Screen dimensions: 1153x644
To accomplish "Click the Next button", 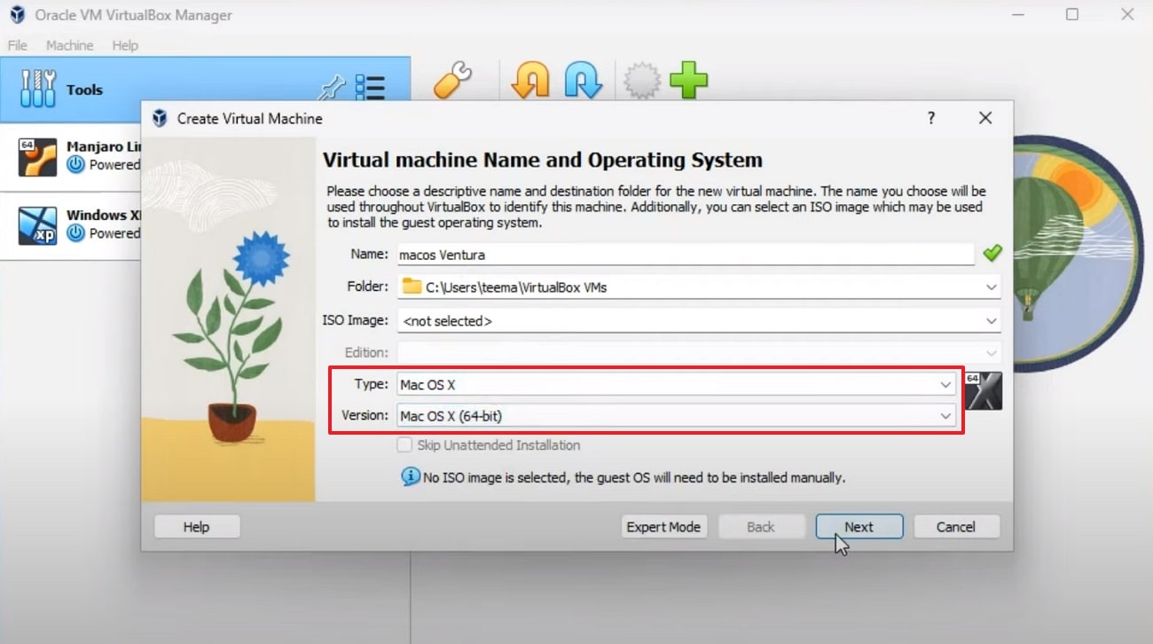I will 859,527.
